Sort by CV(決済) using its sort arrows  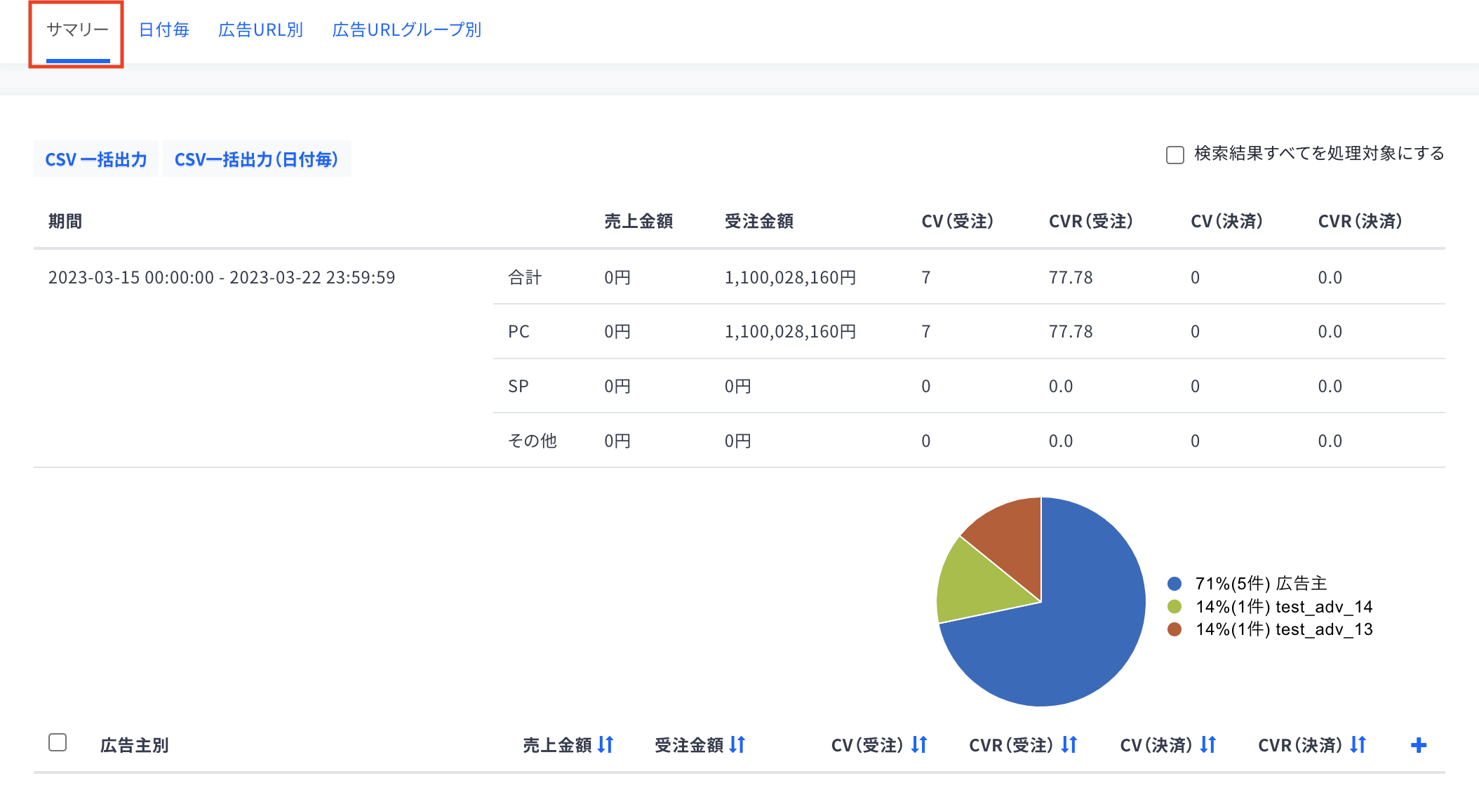click(1207, 744)
